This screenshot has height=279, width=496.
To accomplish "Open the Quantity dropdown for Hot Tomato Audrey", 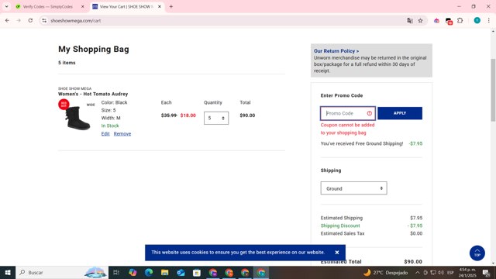I will point(216,118).
